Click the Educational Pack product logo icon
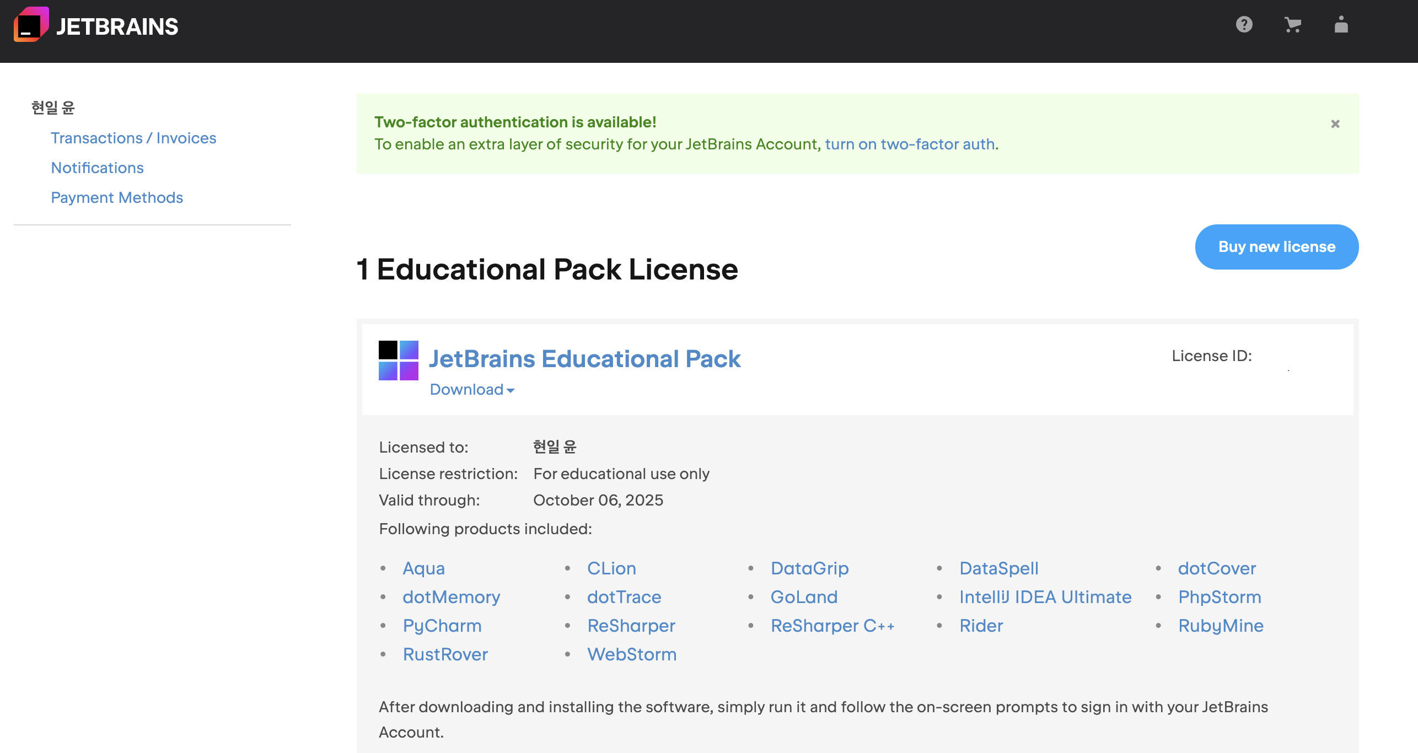Image resolution: width=1418 pixels, height=753 pixels. [398, 361]
